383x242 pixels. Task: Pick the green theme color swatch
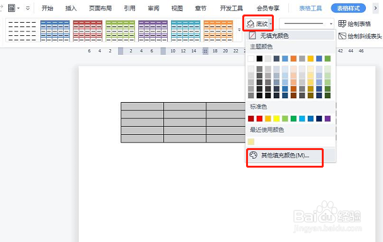327,59
